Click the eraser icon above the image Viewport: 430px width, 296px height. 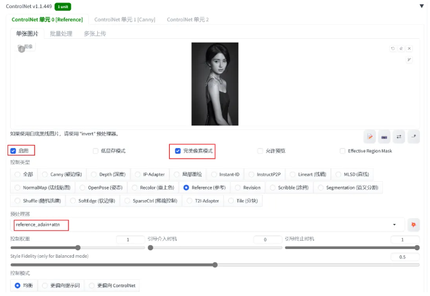click(401, 48)
